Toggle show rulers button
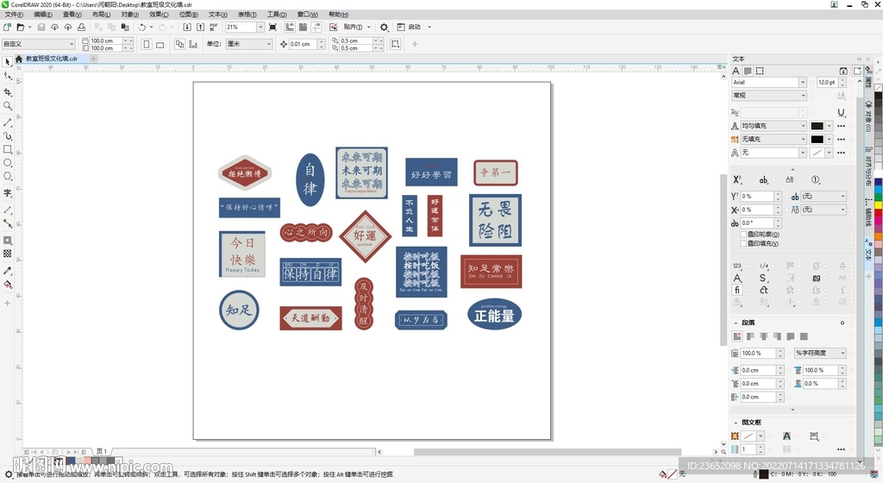Viewport: 883px width, 483px height. (x=290, y=27)
